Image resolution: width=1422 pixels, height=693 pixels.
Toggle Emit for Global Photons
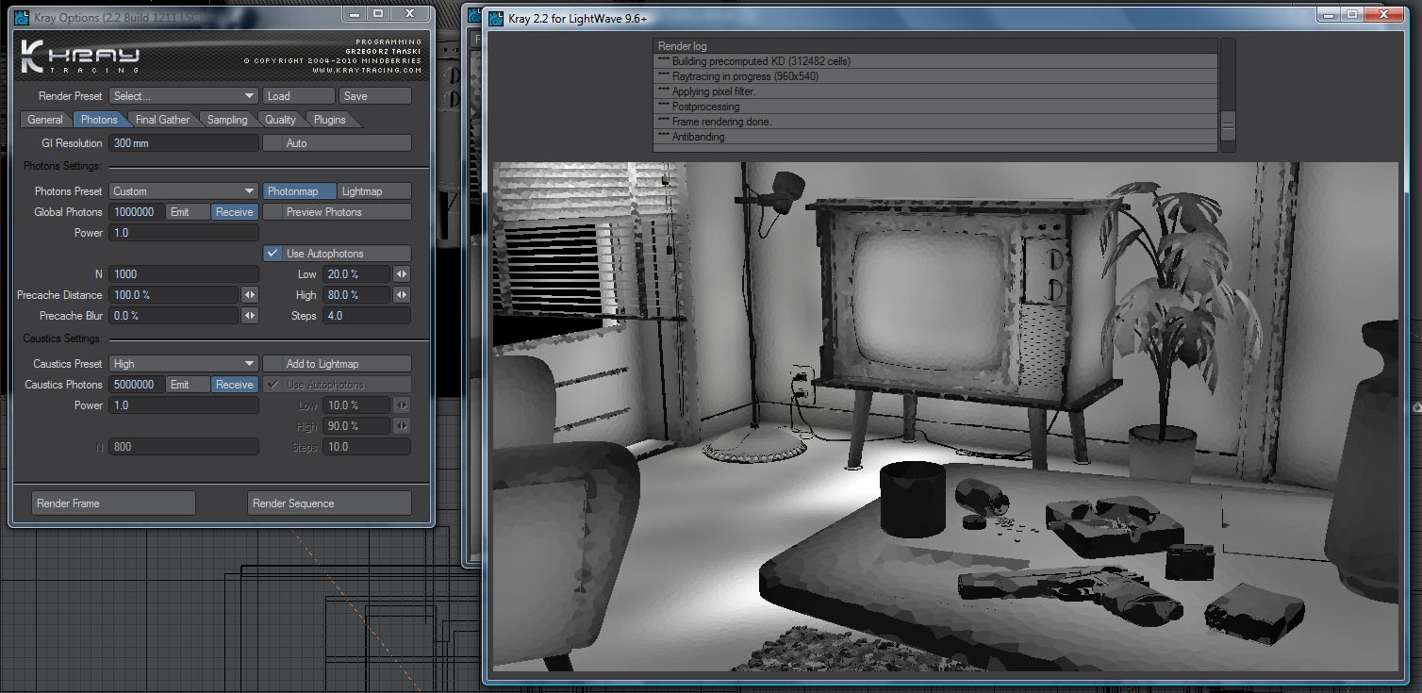[179, 212]
